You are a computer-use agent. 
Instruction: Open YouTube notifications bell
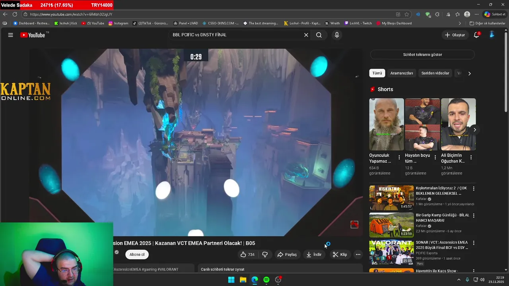point(476,35)
